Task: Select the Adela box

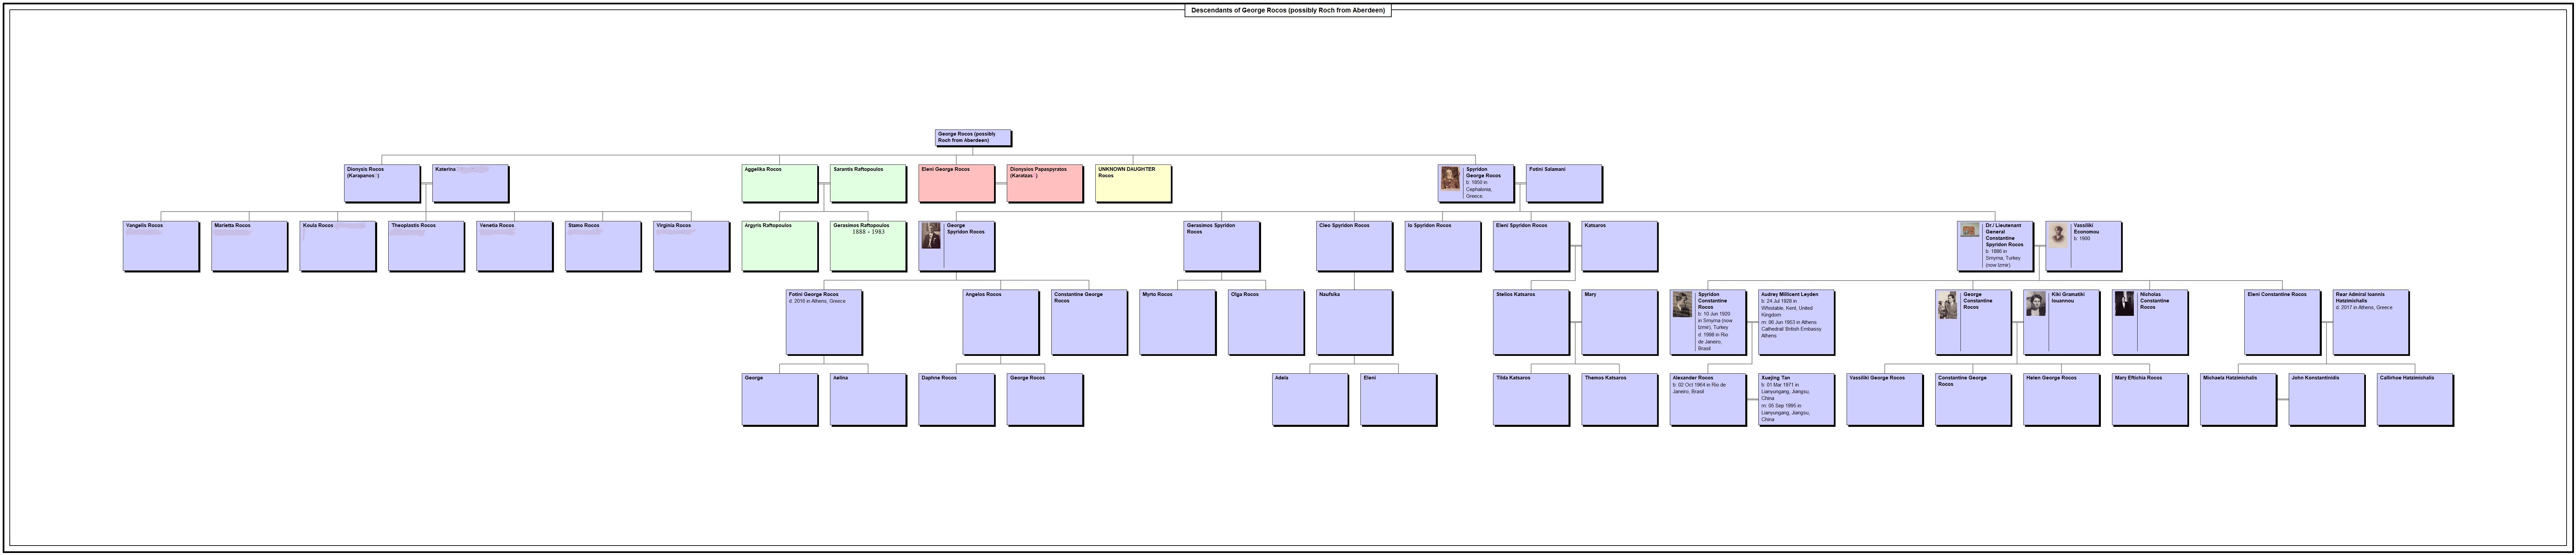Action: 1310,399
